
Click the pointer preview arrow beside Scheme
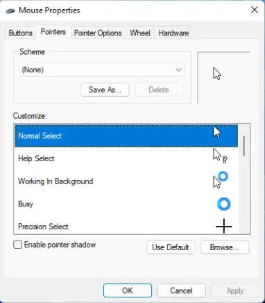[x=217, y=74]
